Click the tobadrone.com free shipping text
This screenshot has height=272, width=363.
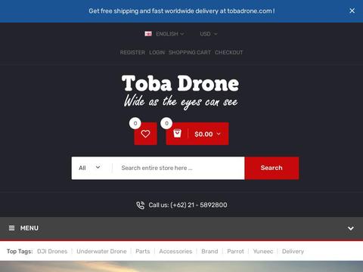tap(181, 11)
